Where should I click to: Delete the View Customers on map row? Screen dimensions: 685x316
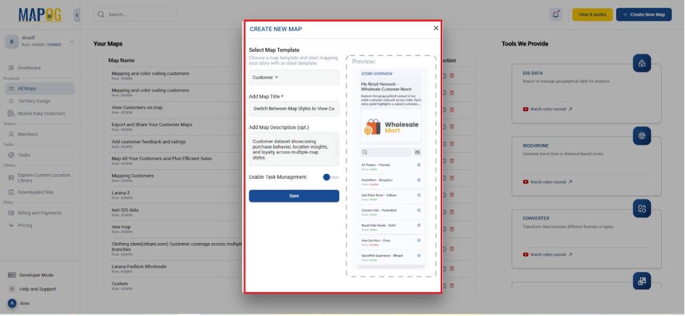pos(452,110)
